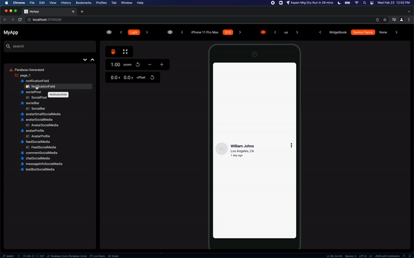Viewport: 414px width, 258px height.
Task: Select the Device Frame option
Action: pyautogui.click(x=363, y=32)
